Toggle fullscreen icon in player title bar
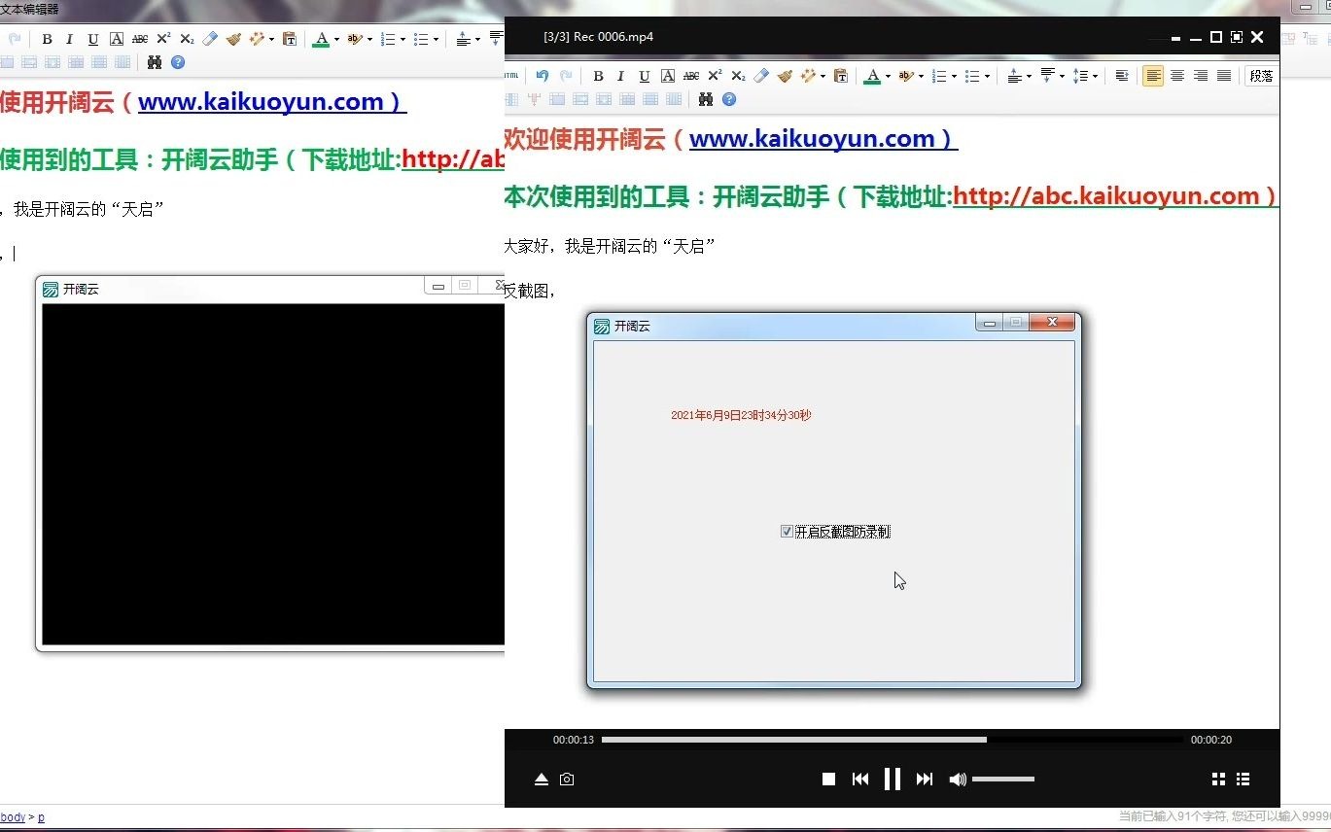 (x=1237, y=37)
